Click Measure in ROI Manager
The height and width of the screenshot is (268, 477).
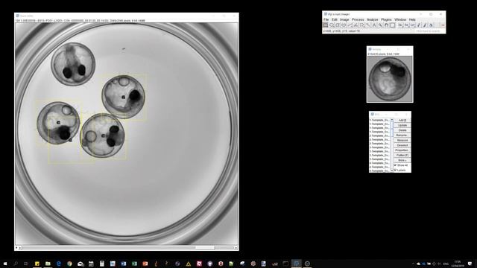pos(402,140)
